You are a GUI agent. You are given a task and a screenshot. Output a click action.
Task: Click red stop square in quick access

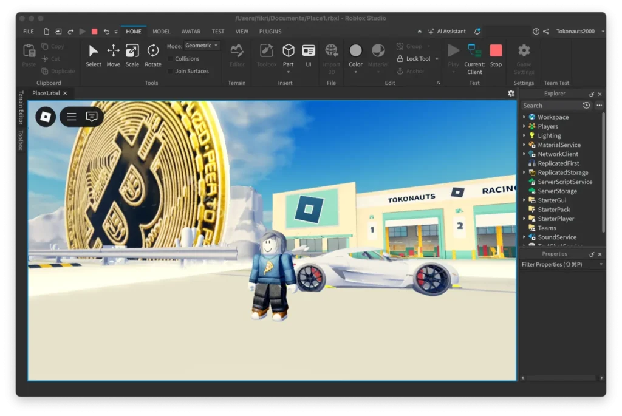pos(94,32)
